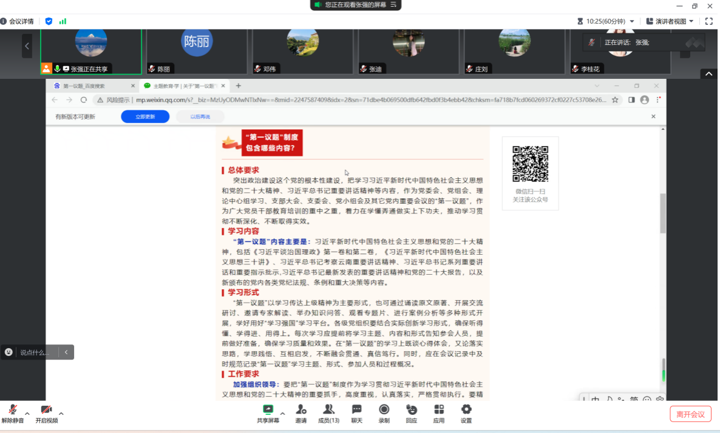Start 录制 recording of the meeting

tap(384, 414)
